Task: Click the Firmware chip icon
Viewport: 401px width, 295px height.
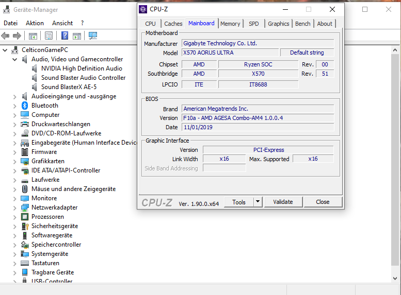Action: (x=25, y=152)
